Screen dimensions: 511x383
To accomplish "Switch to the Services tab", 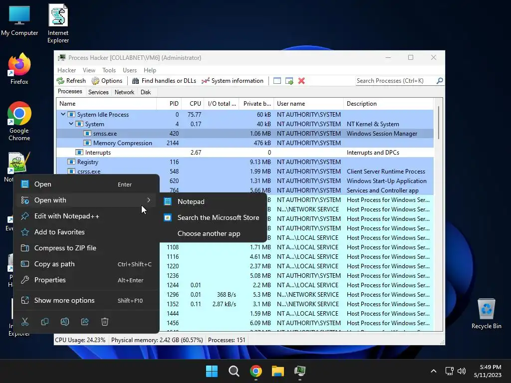I will (98, 92).
